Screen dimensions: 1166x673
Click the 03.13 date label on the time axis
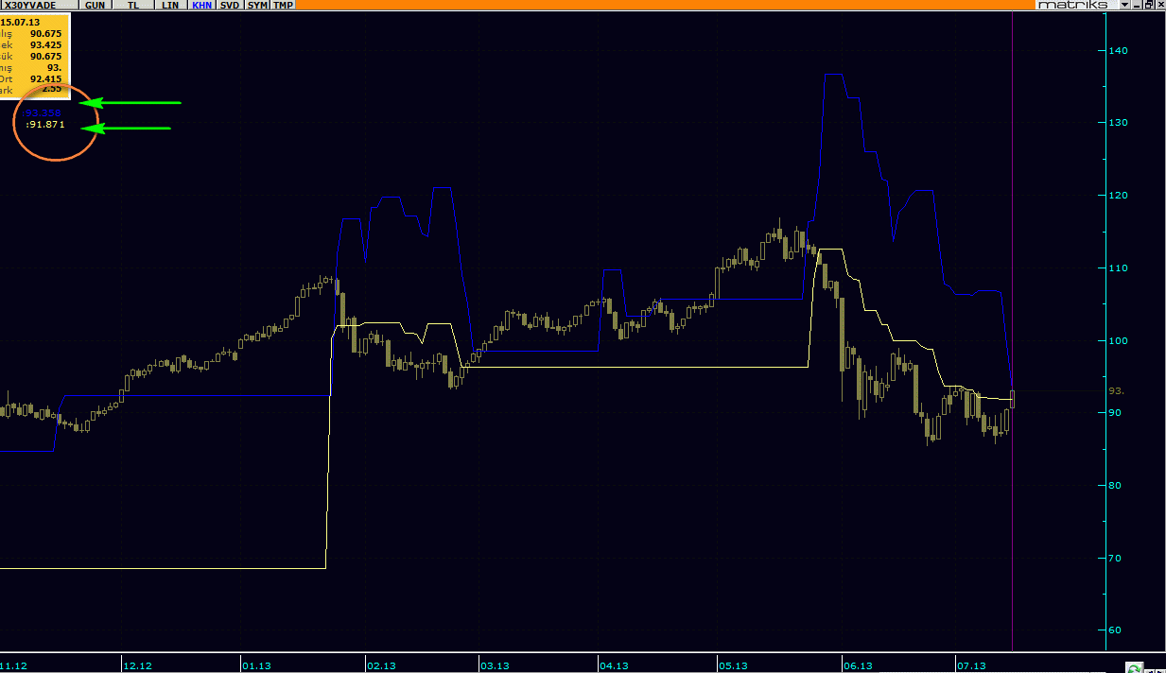tap(494, 665)
